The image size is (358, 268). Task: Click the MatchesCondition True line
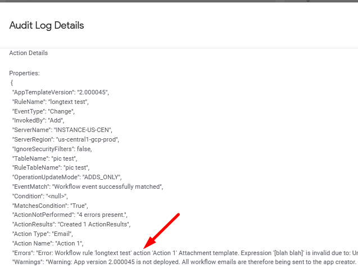(50, 206)
